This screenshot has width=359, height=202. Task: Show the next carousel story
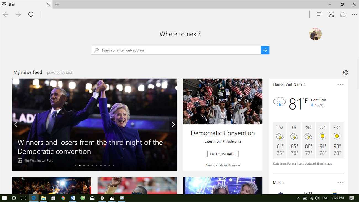[x=173, y=125]
